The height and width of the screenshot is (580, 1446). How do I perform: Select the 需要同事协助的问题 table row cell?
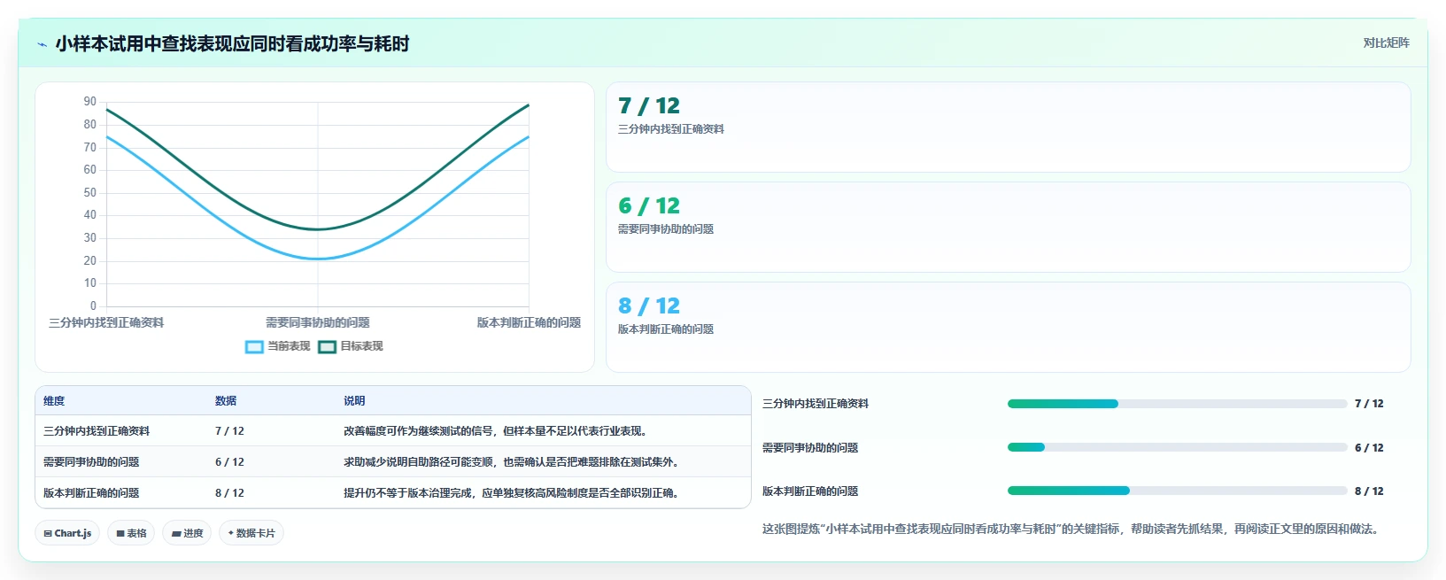click(91, 462)
